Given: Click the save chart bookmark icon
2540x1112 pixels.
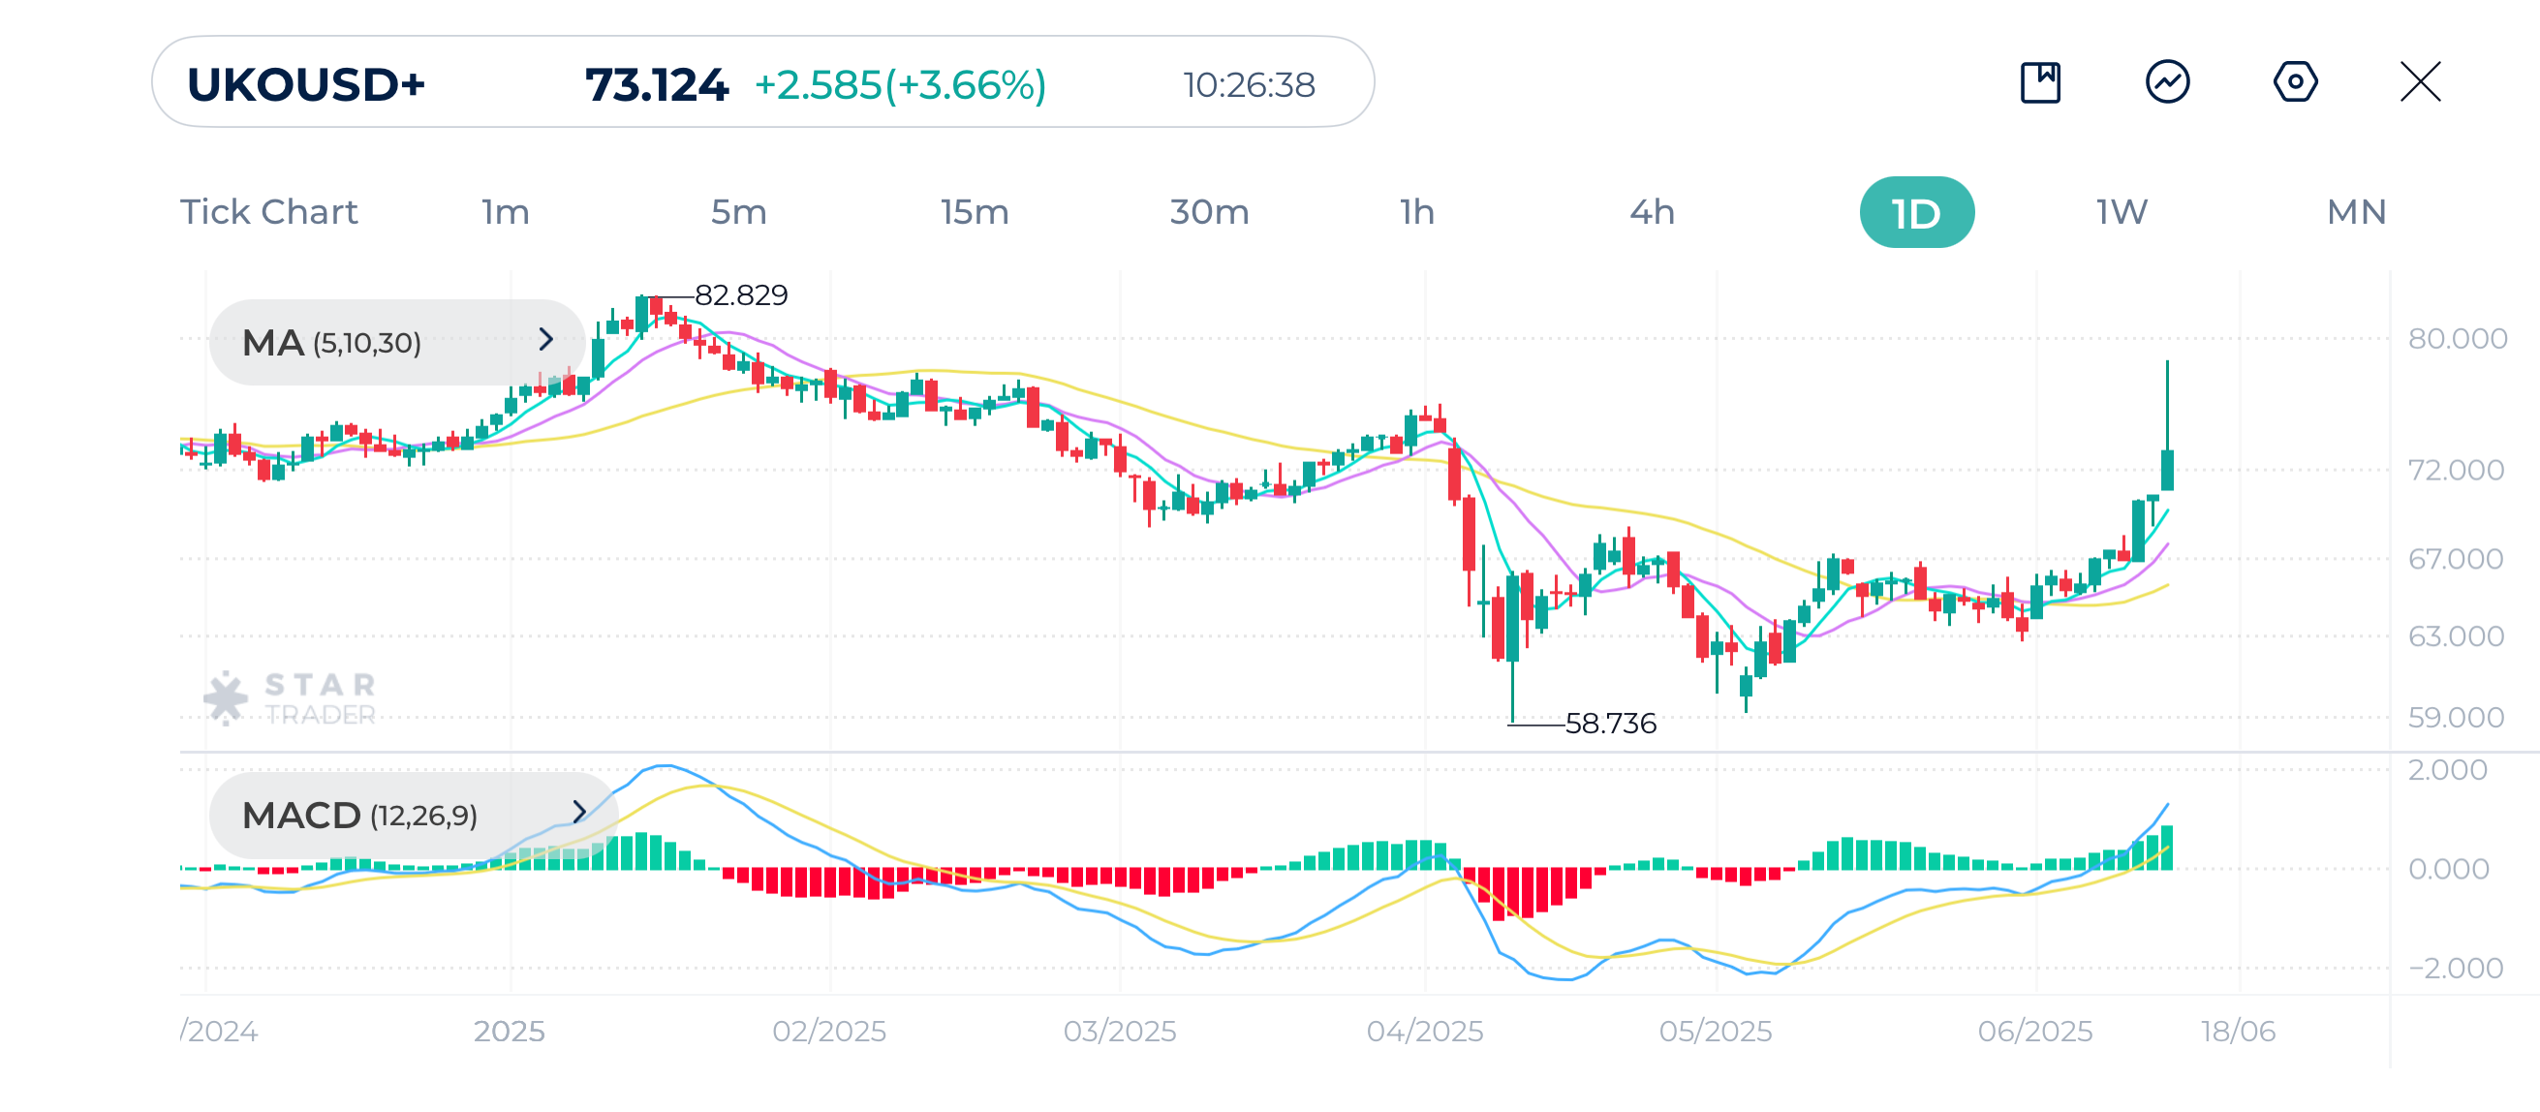Looking at the screenshot, I should pos(2039,82).
